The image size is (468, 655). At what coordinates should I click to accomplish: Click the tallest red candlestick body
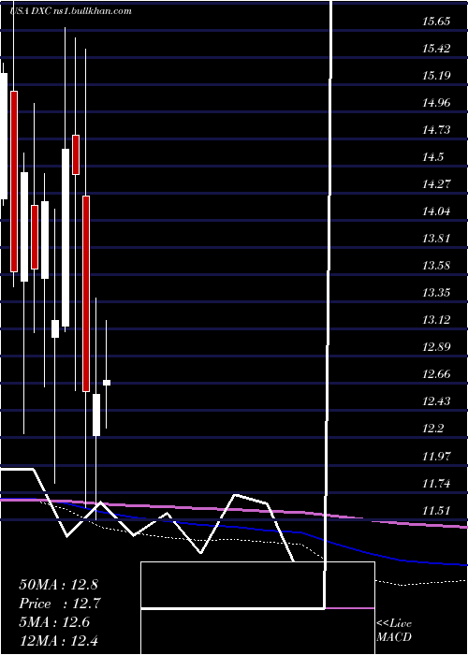coord(86,293)
